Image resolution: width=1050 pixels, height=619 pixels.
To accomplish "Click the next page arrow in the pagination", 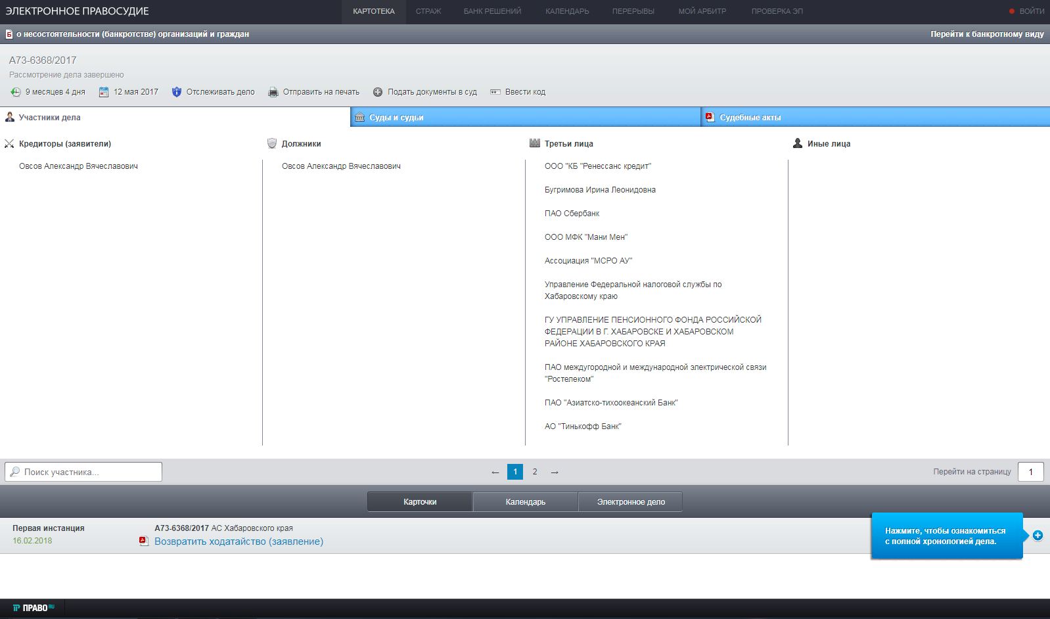I will tap(555, 472).
